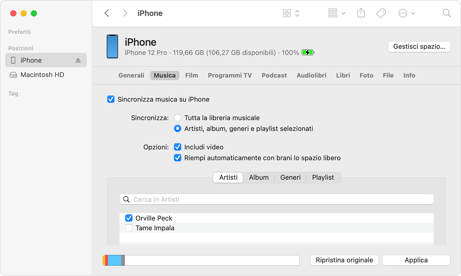This screenshot has width=461, height=276.
Task: Toggle the Includi video checkbox
Action: (x=177, y=147)
